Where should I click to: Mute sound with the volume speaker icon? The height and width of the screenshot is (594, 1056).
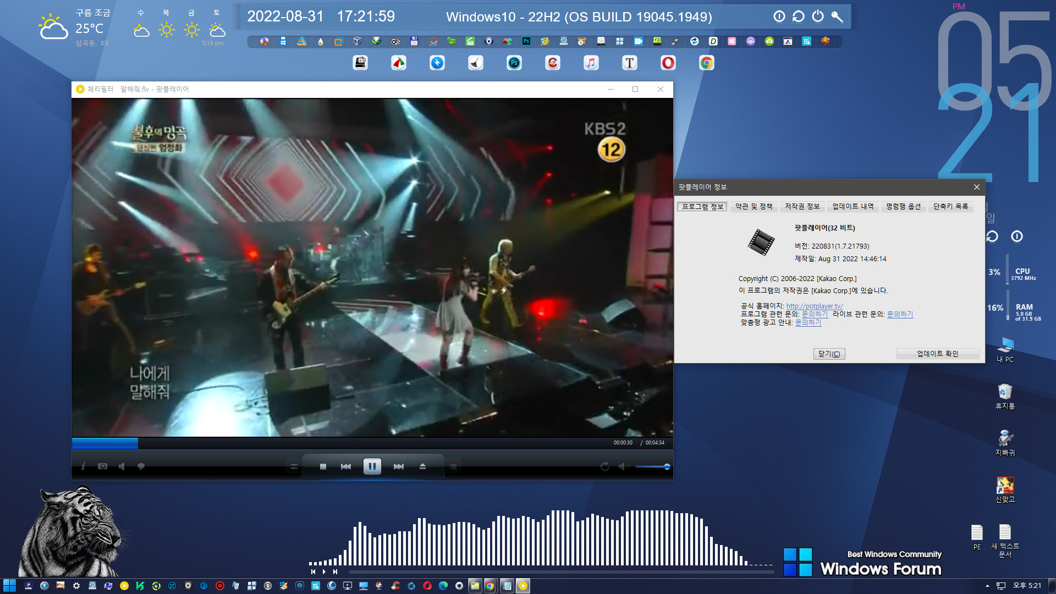coord(624,466)
